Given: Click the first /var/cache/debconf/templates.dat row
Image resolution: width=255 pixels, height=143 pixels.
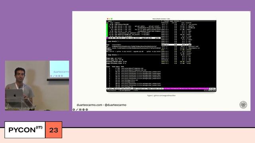Looking at the screenshot, I should [126, 68].
